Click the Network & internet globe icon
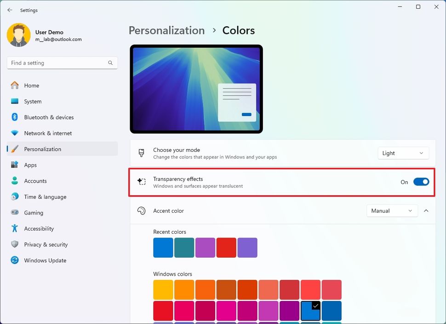 [x=15, y=133]
